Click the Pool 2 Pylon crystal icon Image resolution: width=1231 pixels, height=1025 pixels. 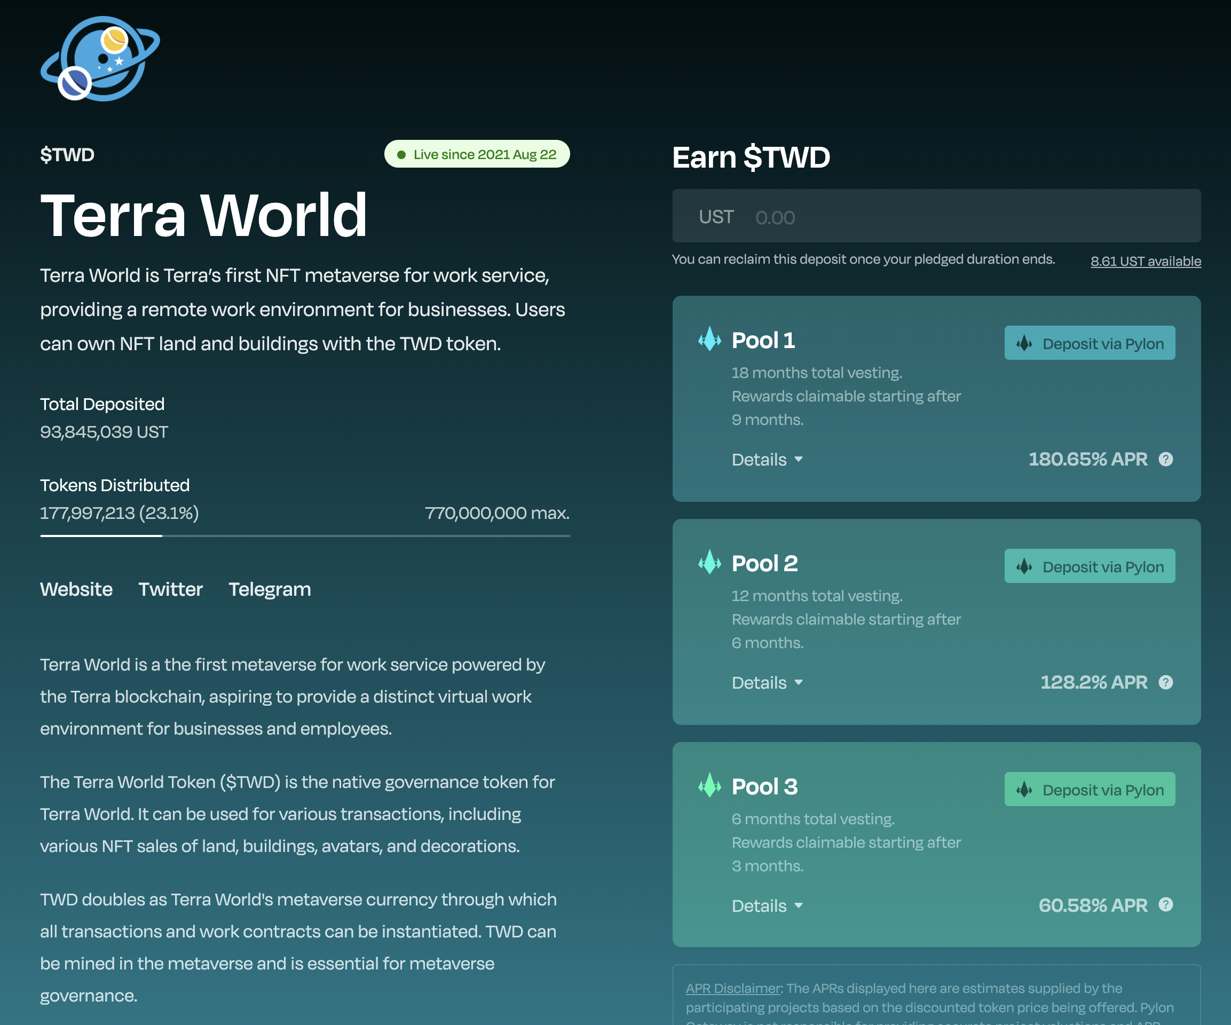[x=709, y=562]
